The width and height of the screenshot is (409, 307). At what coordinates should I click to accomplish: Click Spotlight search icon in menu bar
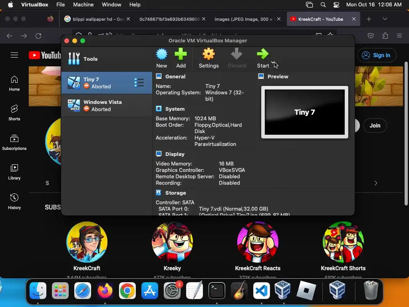pyautogui.click(x=323, y=5)
